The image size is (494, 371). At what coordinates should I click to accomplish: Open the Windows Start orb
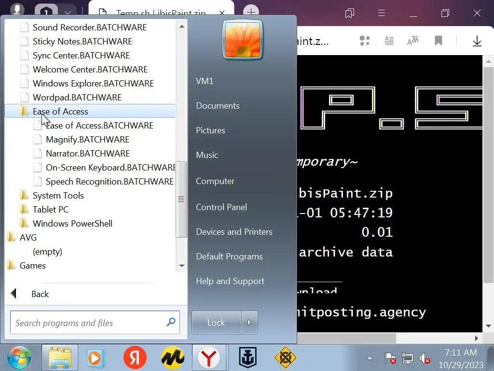point(19,358)
